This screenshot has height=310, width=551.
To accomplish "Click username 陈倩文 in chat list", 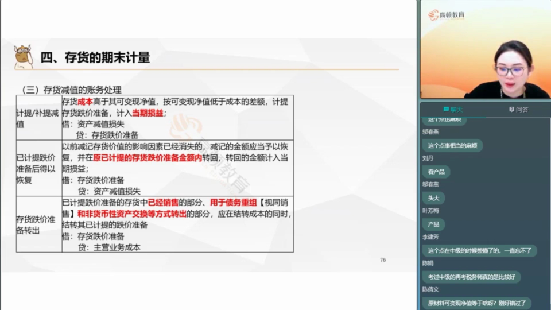I will [x=430, y=289].
